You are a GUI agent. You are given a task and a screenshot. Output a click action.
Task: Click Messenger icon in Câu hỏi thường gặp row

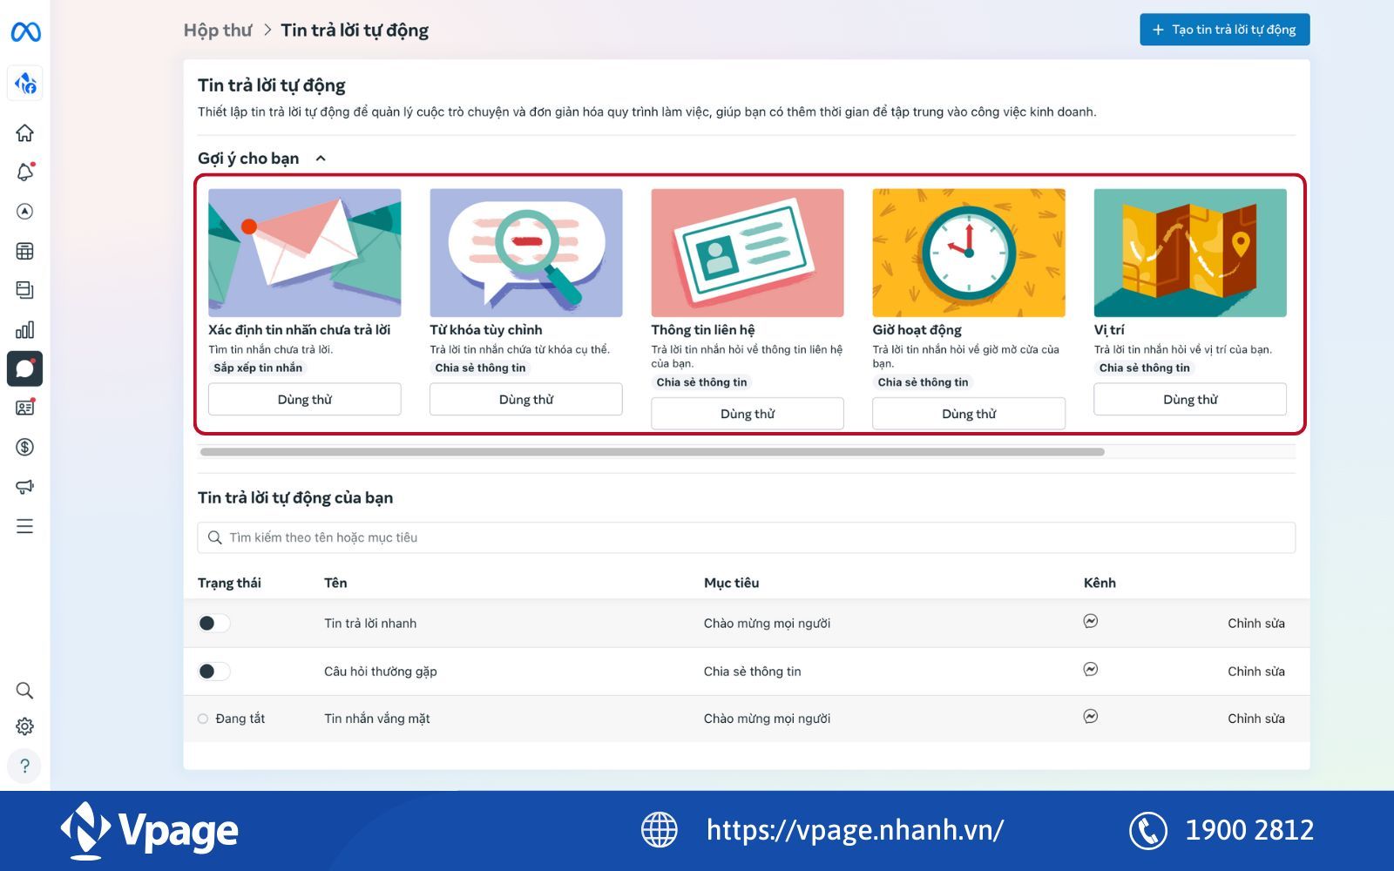tap(1090, 669)
